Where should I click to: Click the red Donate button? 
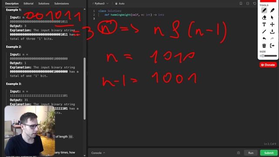pyautogui.click(x=268, y=65)
